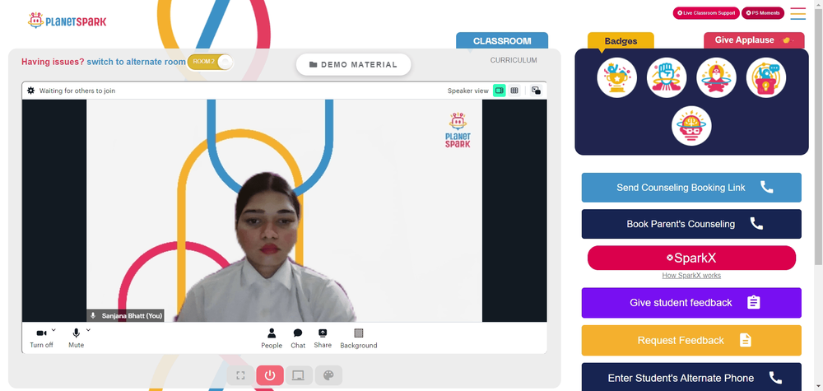Click the laptop screen icon below video
This screenshot has width=823, height=391.
point(299,375)
